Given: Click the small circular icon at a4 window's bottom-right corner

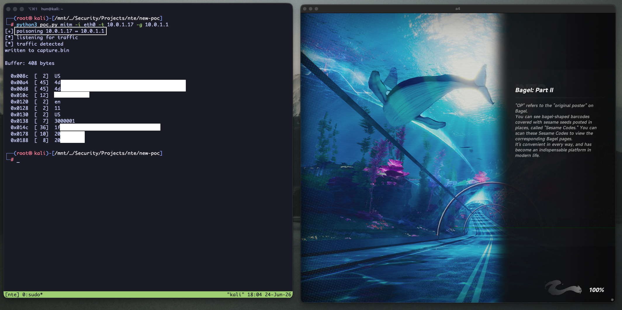Looking at the screenshot, I should tap(612, 300).
